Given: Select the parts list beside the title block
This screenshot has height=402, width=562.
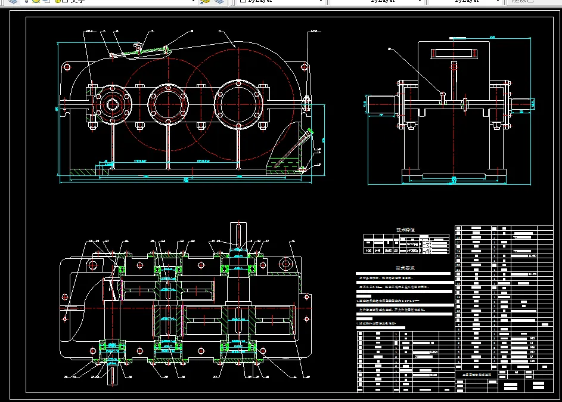Looking at the screenshot, I should click(x=406, y=361).
